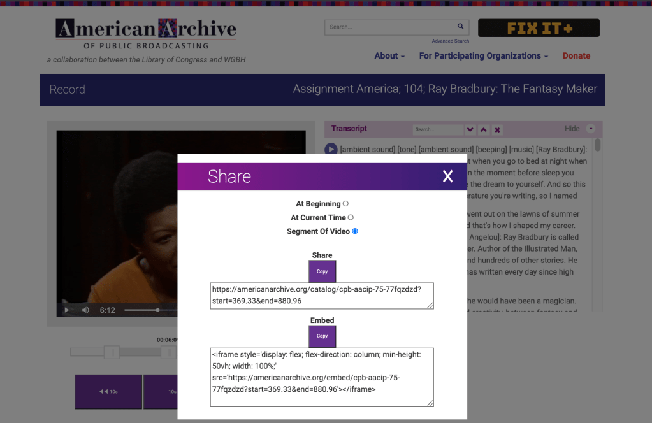Jump to previous transcript search result

[x=484, y=129]
